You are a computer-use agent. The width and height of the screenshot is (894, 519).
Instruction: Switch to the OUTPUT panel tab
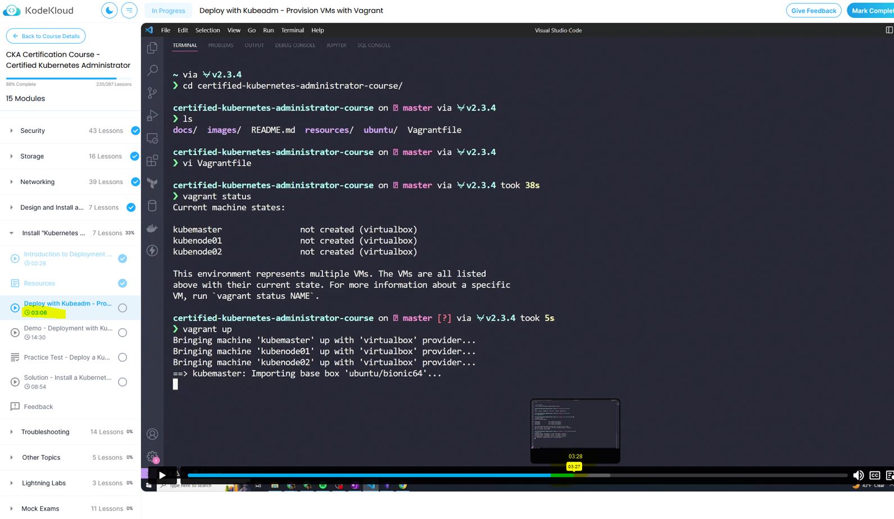(x=254, y=45)
